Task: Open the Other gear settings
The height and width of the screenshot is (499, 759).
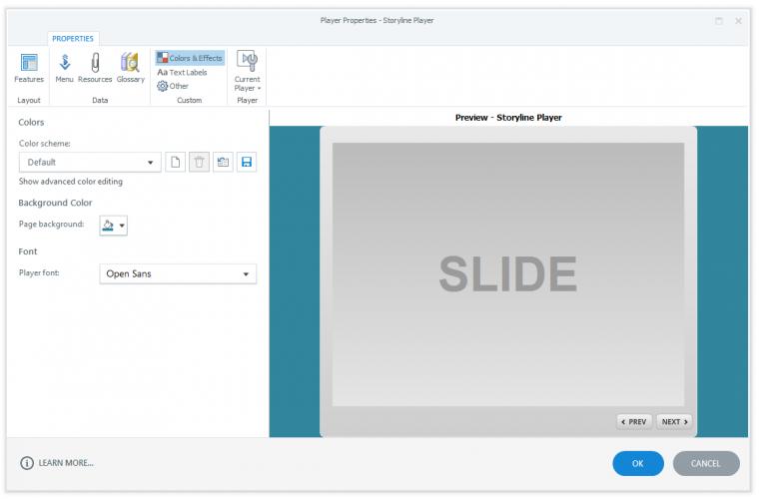Action: pos(173,86)
